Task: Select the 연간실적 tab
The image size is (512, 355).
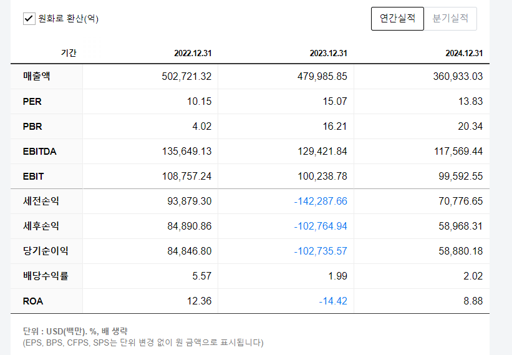Action: coord(397,19)
